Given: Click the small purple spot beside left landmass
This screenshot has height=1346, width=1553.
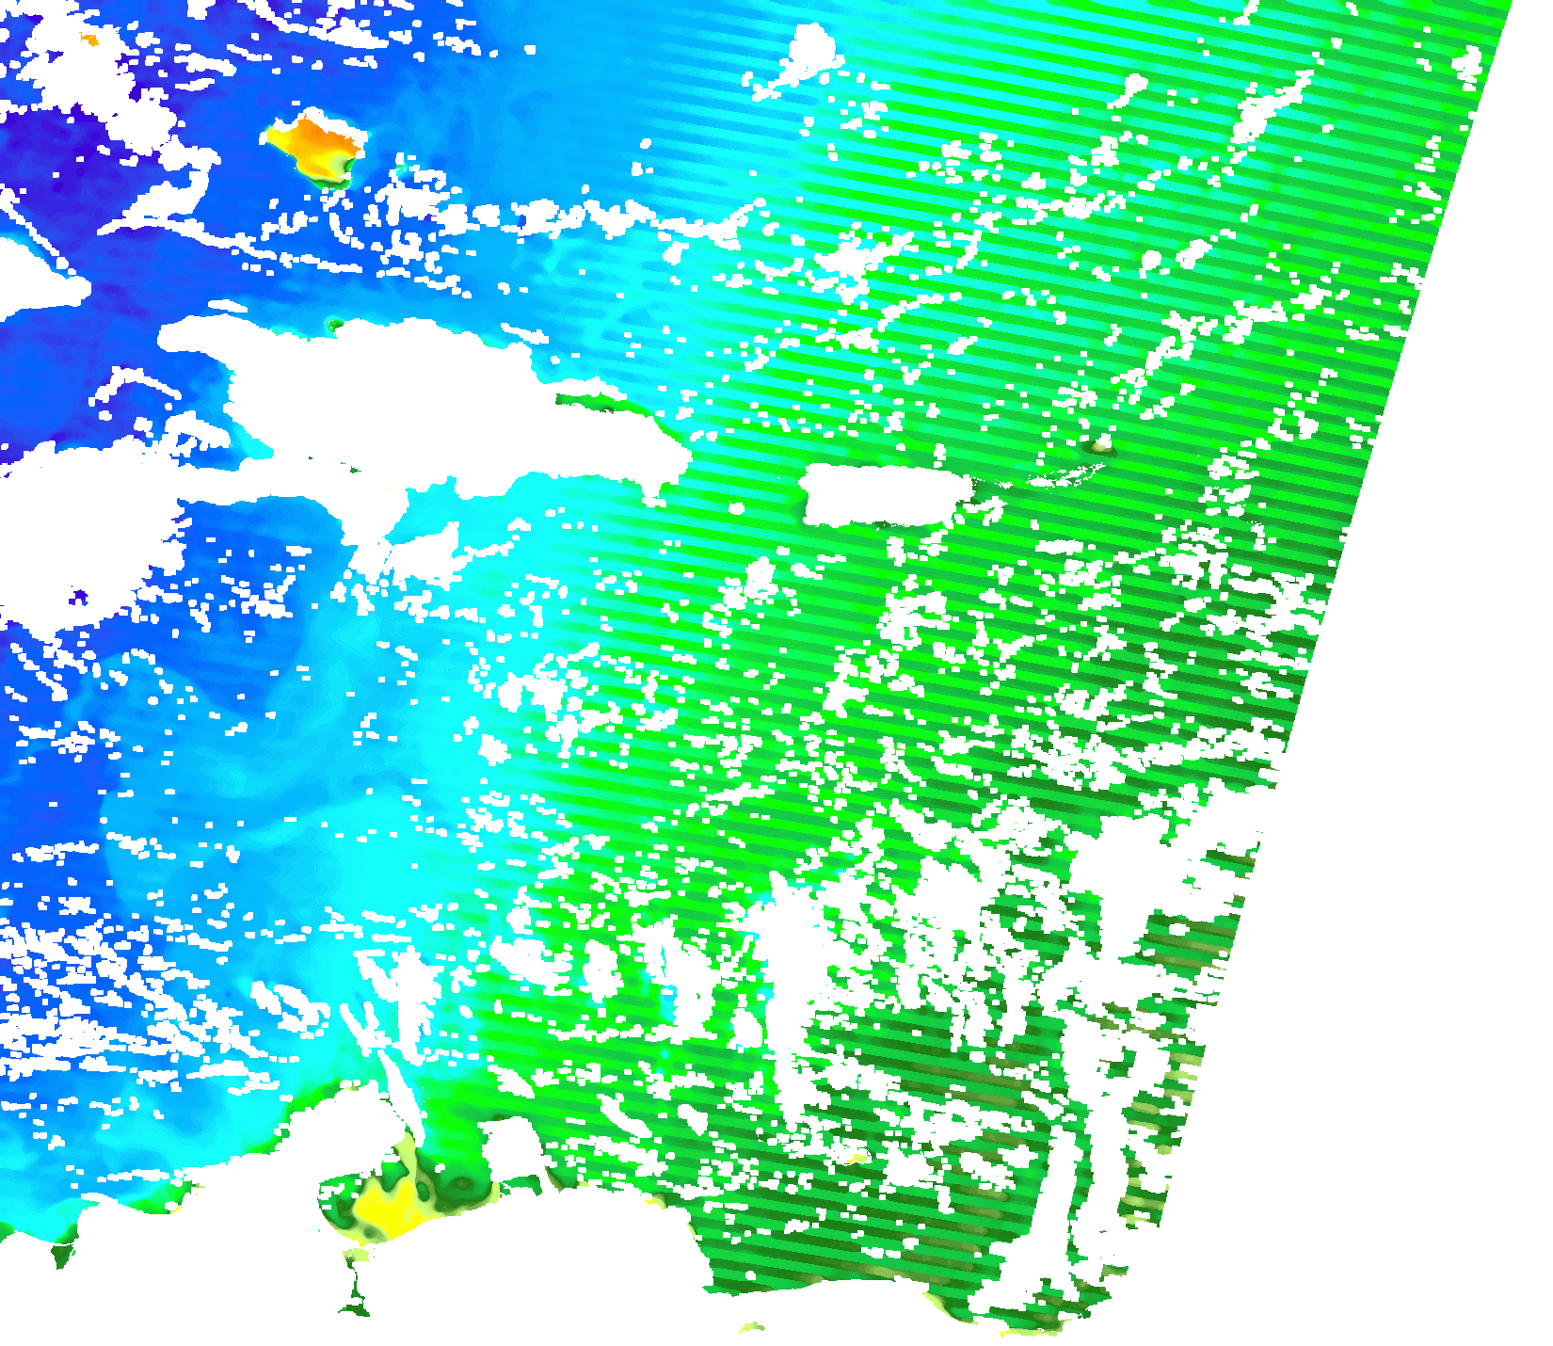Looking at the screenshot, I should point(79,596).
